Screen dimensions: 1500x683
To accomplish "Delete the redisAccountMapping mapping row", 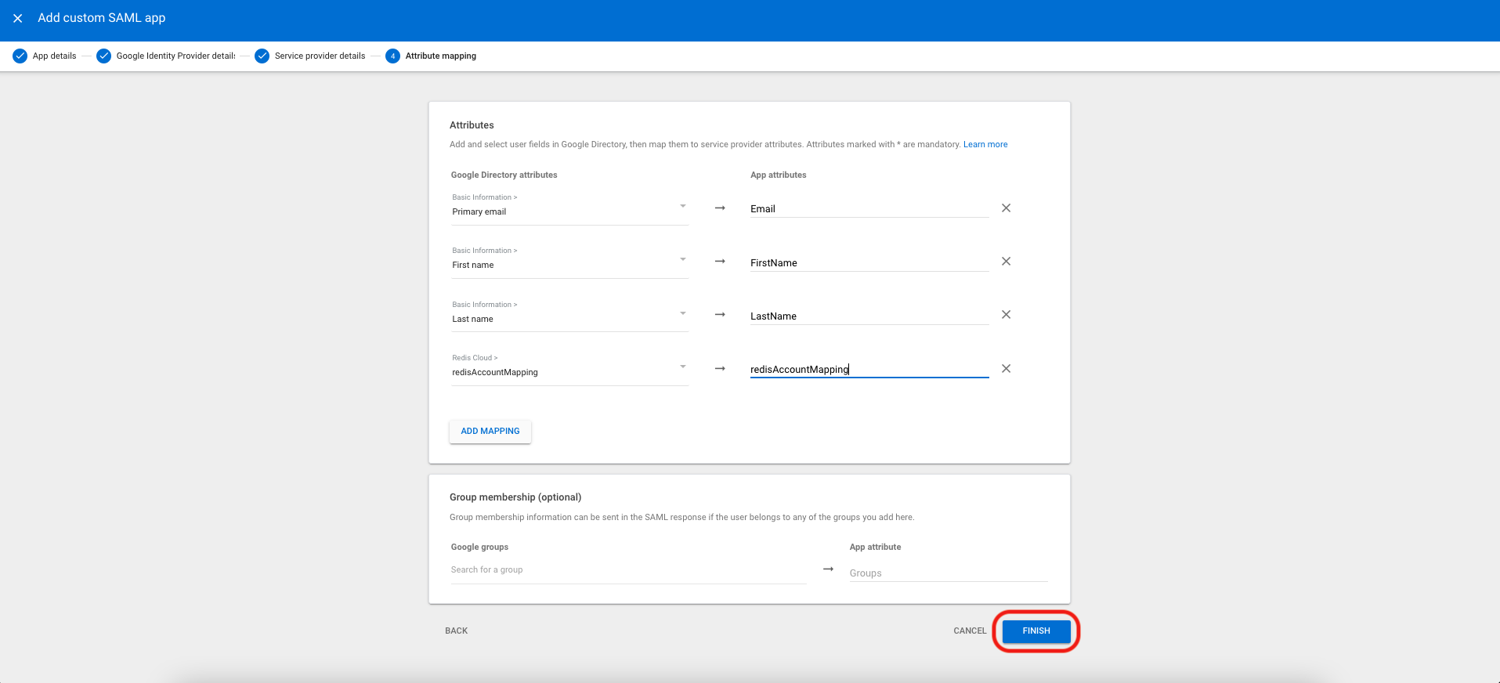I will pyautogui.click(x=1006, y=369).
